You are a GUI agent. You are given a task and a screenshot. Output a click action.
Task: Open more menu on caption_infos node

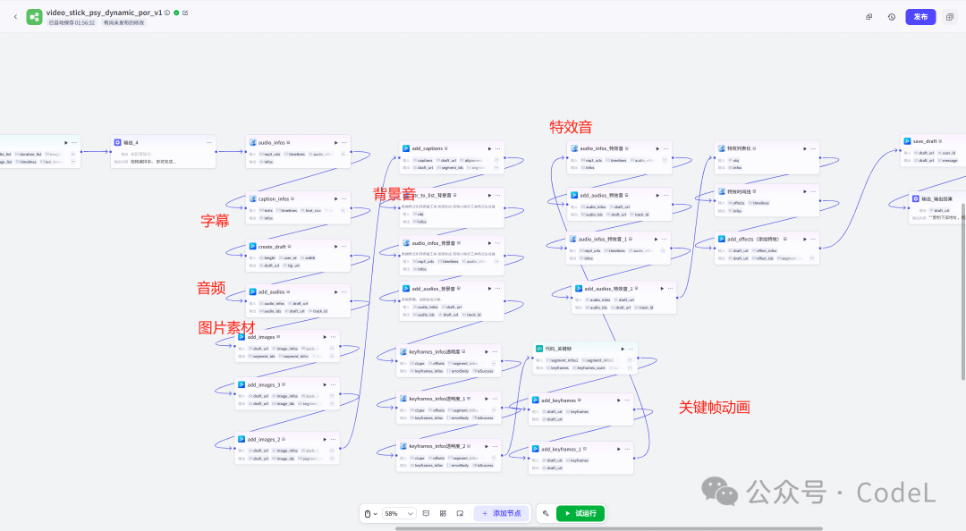343,199
